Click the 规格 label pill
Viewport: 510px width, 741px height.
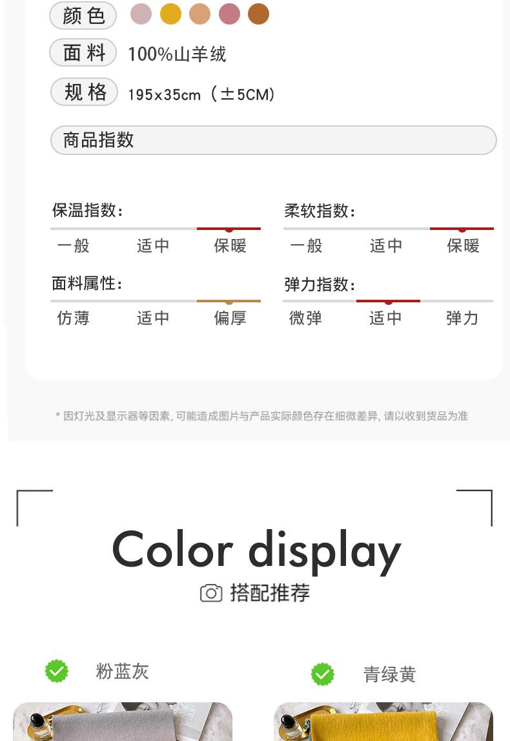[x=84, y=92]
